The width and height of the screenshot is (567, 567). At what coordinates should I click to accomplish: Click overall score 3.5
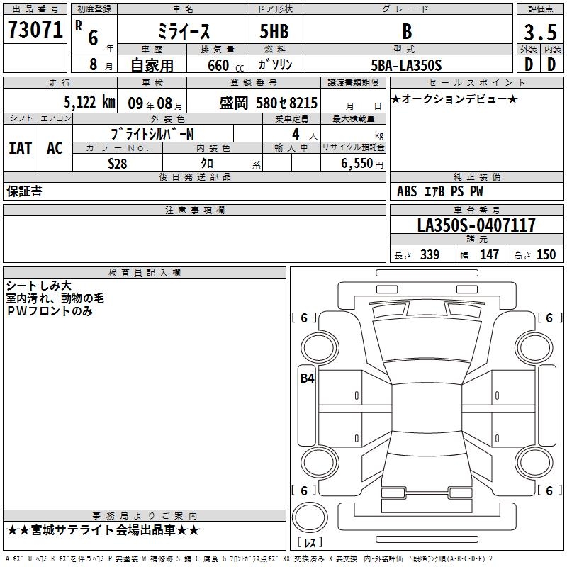coord(540,32)
